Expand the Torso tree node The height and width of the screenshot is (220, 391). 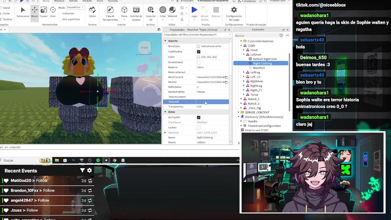[x=244, y=95]
